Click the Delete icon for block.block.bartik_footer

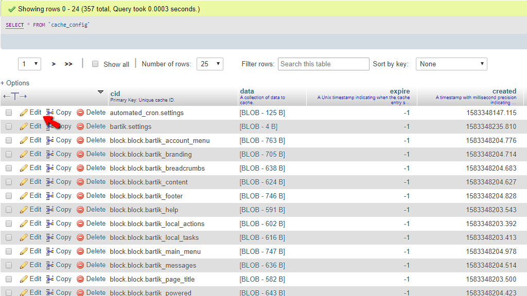[x=80, y=196]
